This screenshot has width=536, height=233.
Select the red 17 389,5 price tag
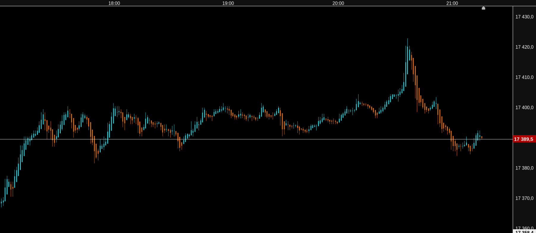tap(524, 139)
